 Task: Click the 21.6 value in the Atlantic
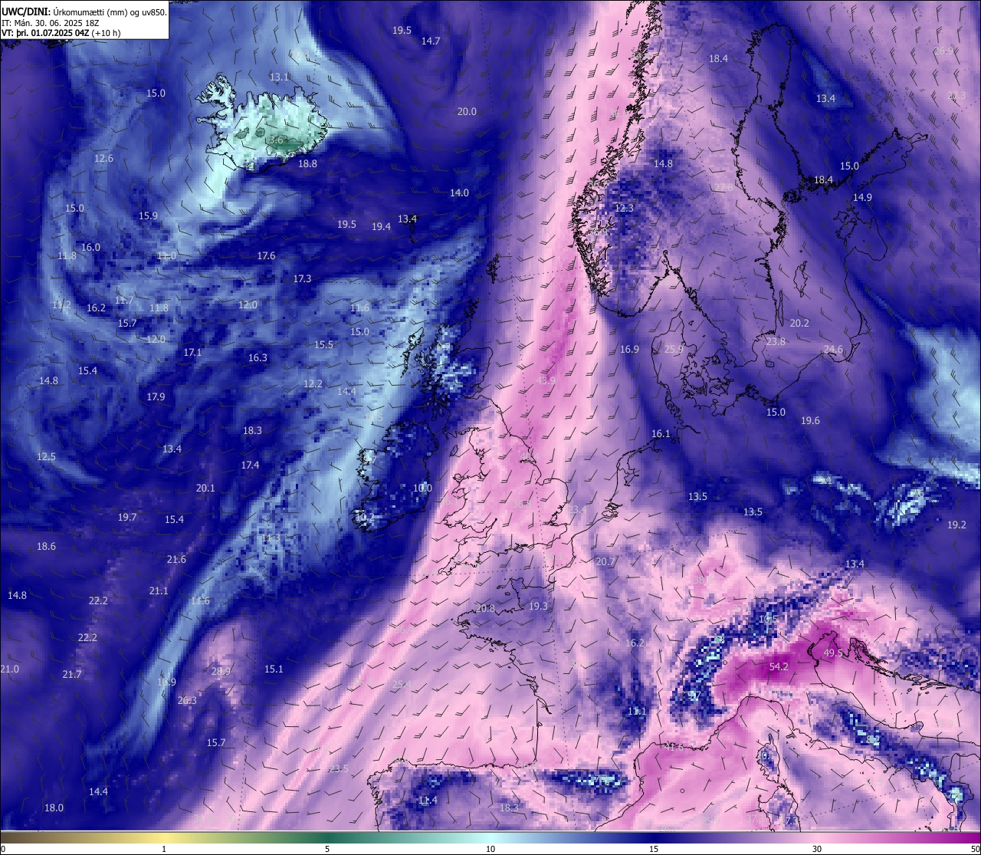(176, 559)
